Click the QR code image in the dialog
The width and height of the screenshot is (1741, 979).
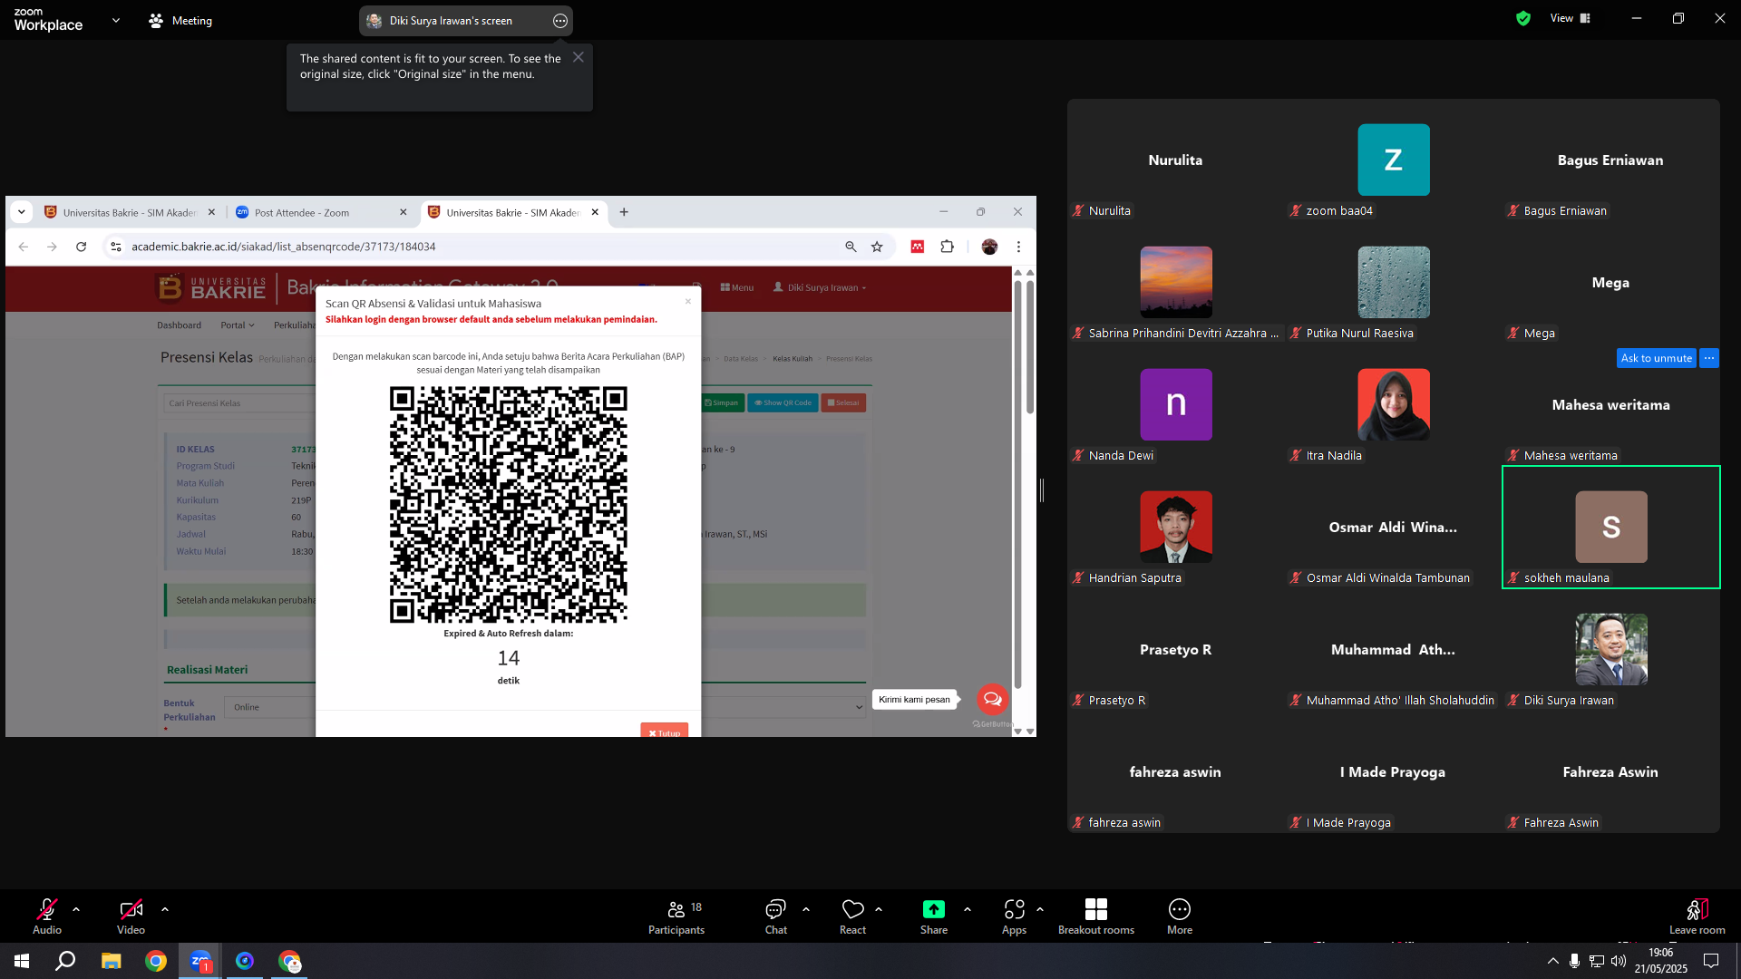(509, 505)
